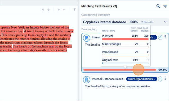Image resolution: width=169 pixels, height=105 pixels.
Task: Click the 99.5% match progress bar
Action: coord(120,70)
